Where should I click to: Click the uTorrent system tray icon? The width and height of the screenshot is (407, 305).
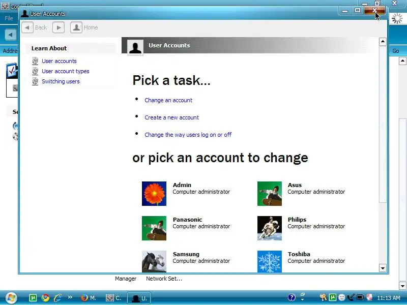[333, 297]
